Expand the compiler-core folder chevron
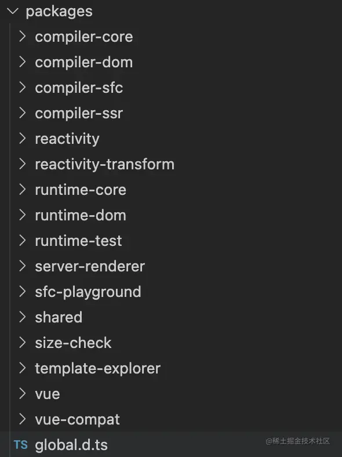Image resolution: width=342 pixels, height=457 pixels. tap(23, 37)
